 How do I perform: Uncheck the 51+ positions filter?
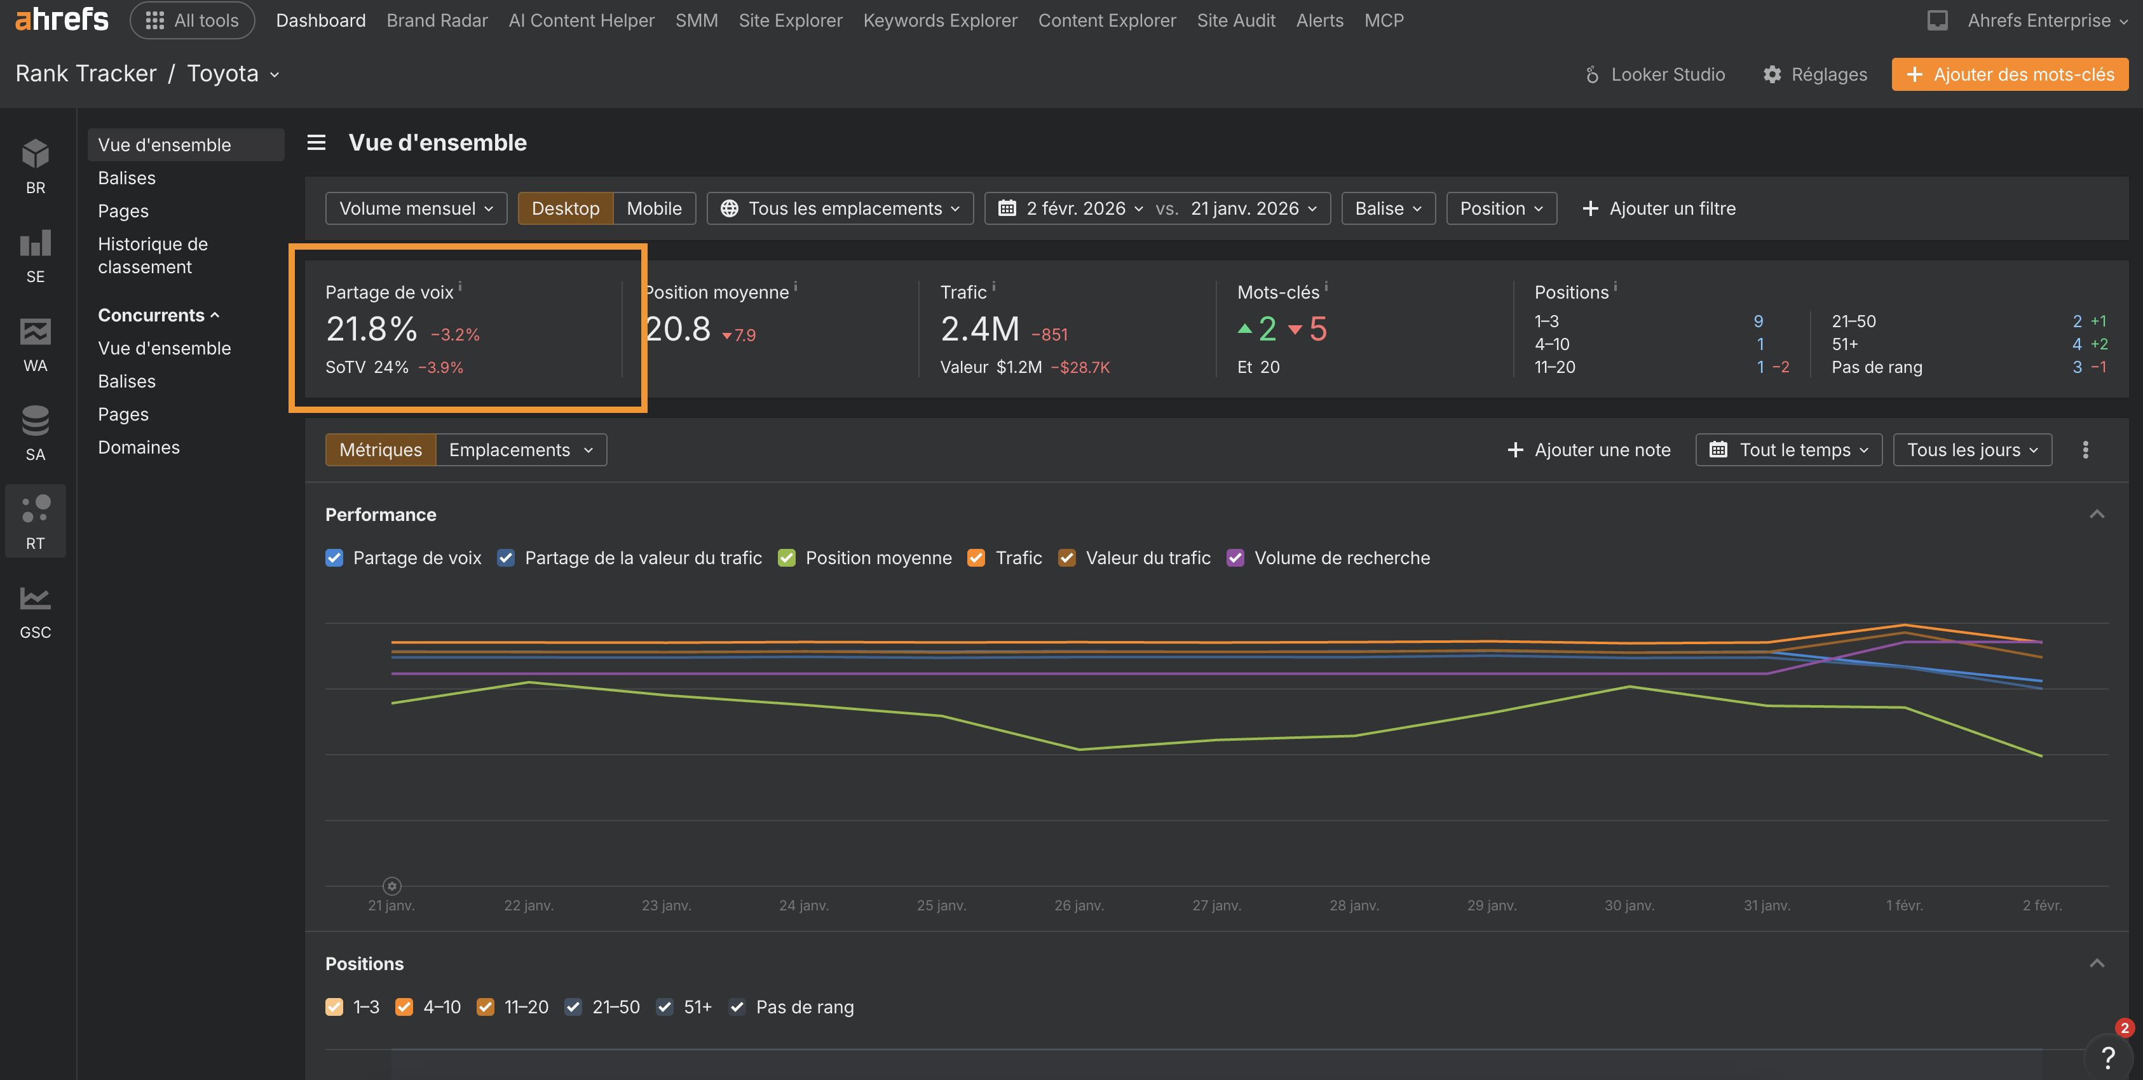point(665,1007)
